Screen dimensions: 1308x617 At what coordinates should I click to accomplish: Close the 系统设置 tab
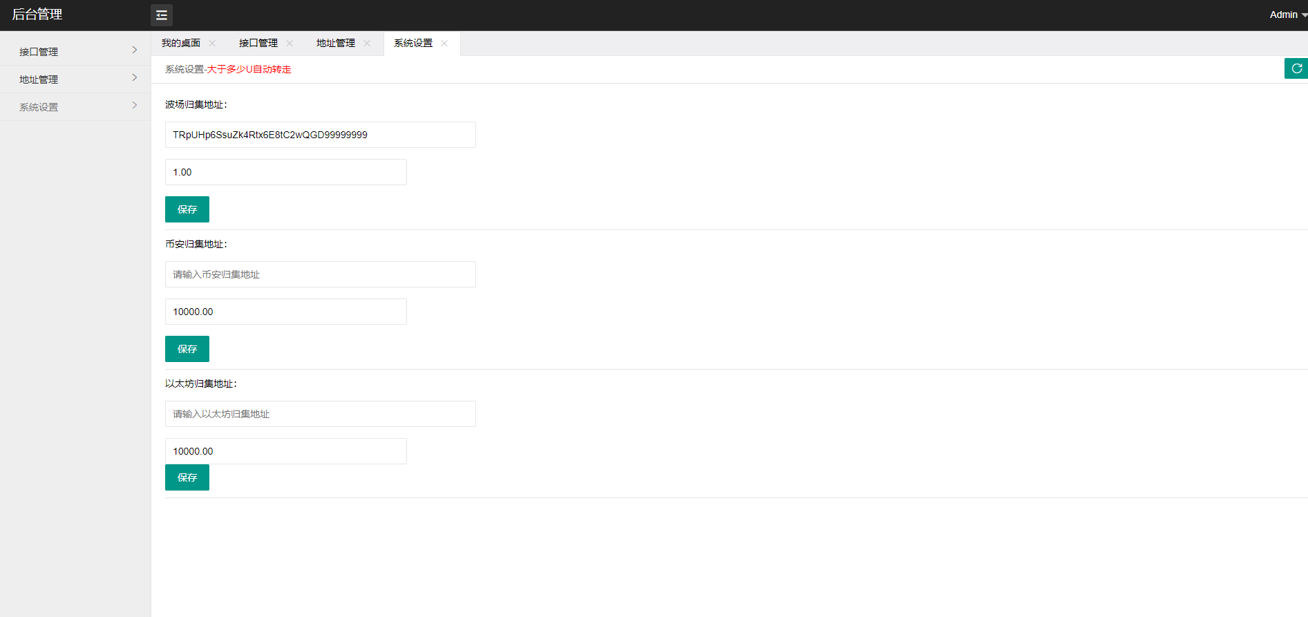(x=444, y=44)
